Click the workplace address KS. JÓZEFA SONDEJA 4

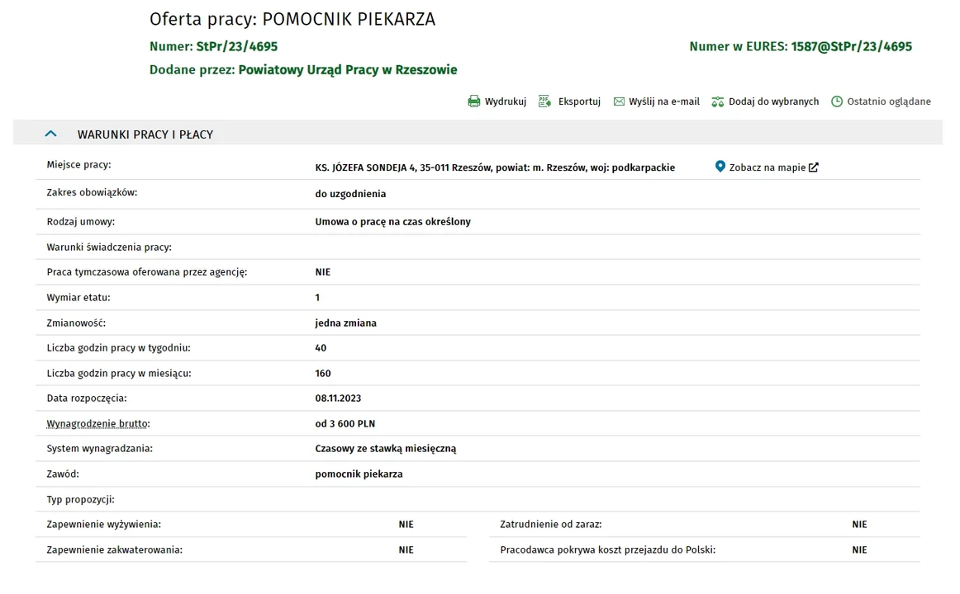click(365, 167)
